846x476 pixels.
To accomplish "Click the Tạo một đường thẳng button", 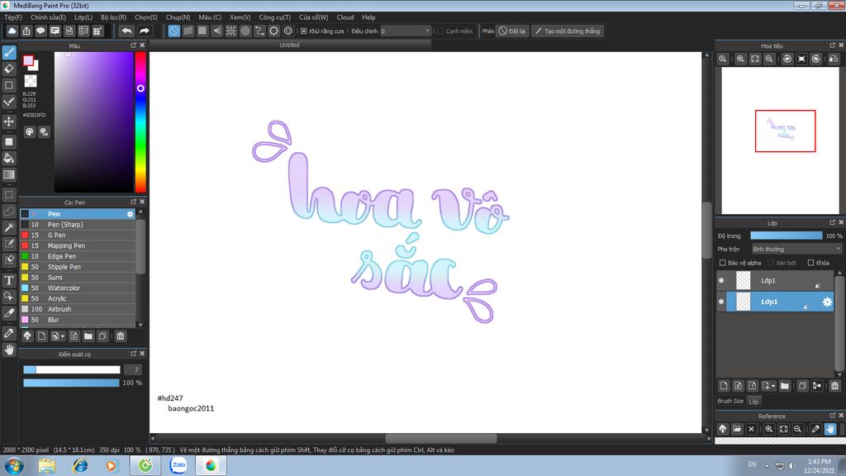I will [568, 31].
